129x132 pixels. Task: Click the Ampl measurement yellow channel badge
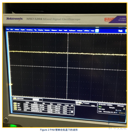(15, 109)
